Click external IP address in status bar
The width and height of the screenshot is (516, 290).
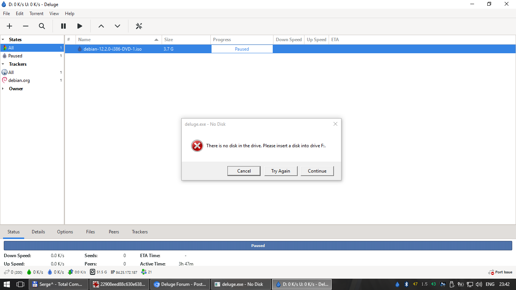pyautogui.click(x=124, y=272)
